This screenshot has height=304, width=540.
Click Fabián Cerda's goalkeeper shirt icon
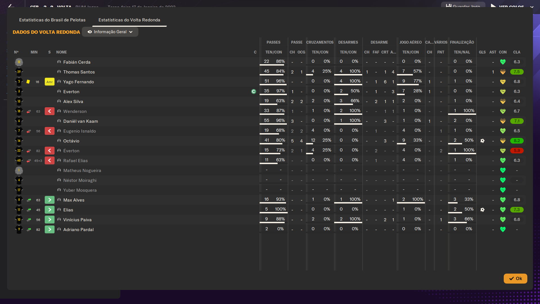(19, 62)
